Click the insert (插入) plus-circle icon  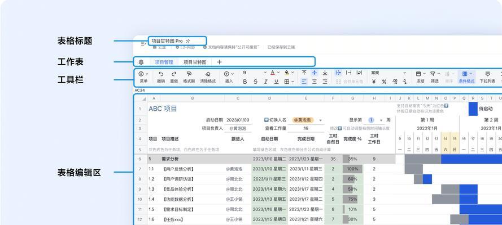(226, 74)
